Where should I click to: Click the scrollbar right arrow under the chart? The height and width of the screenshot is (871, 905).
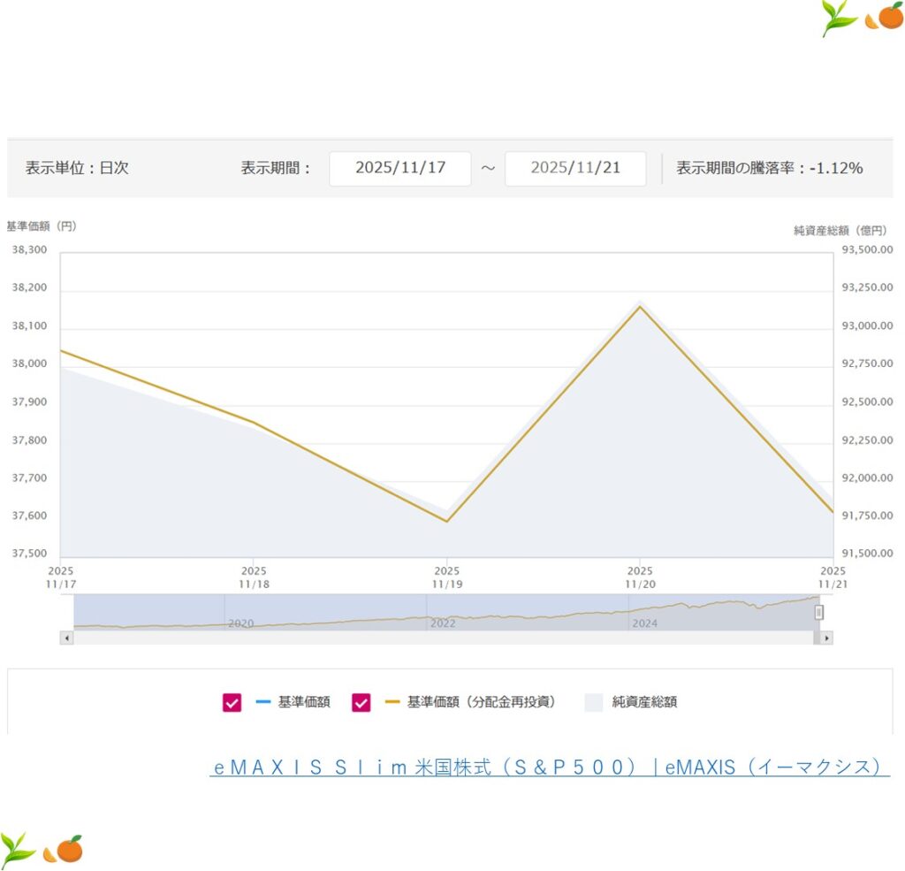(826, 638)
